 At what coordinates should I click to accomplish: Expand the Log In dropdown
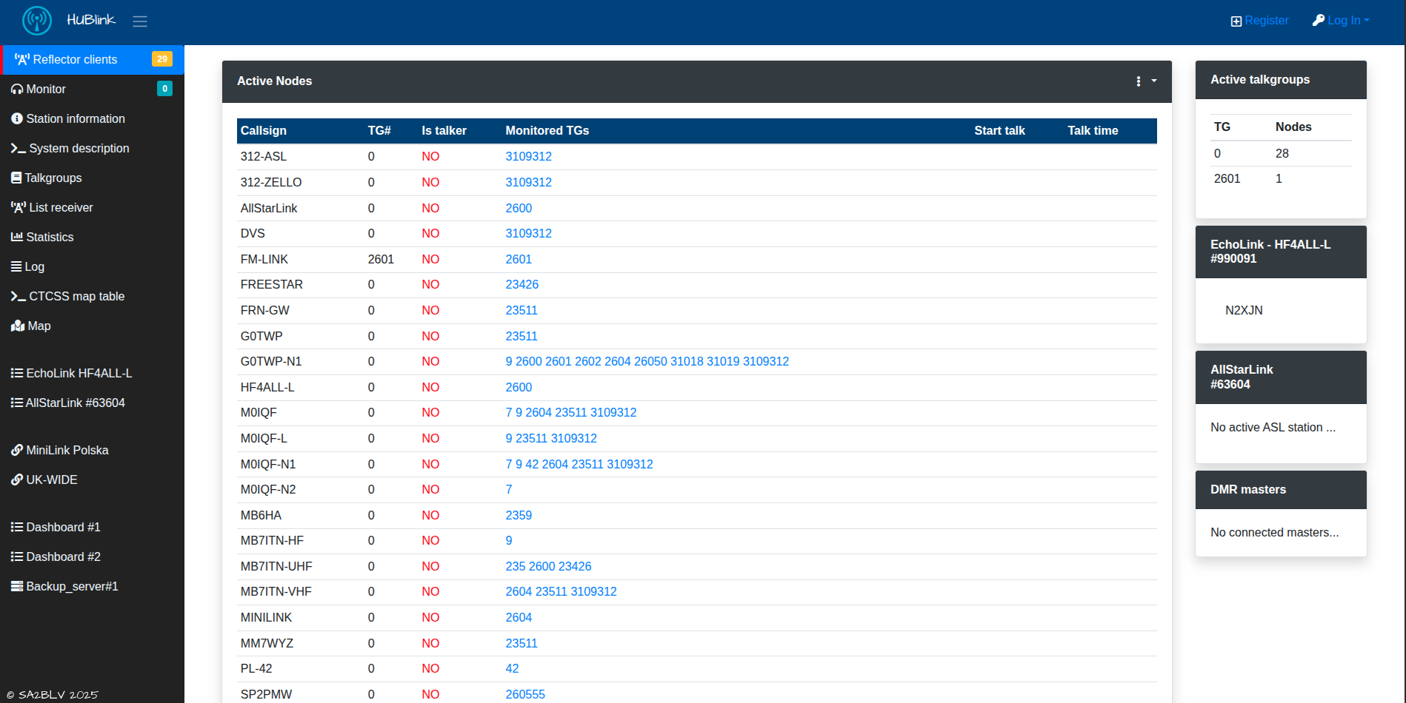click(x=1342, y=21)
